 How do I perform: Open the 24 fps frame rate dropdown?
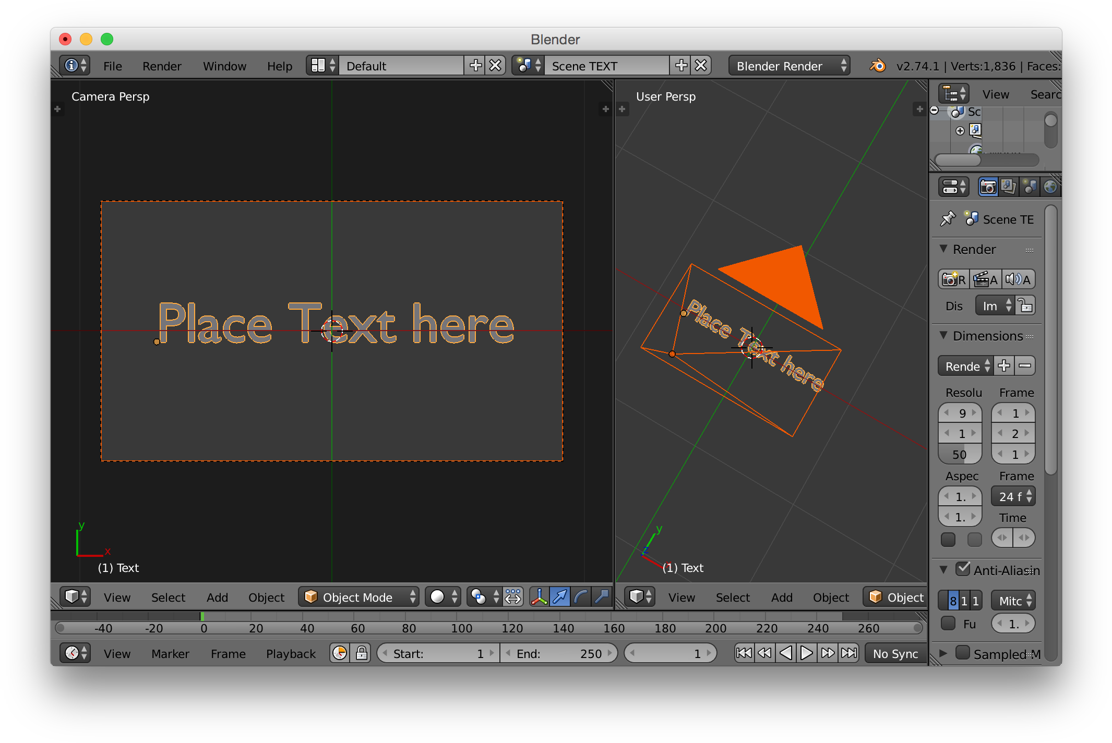click(1013, 496)
